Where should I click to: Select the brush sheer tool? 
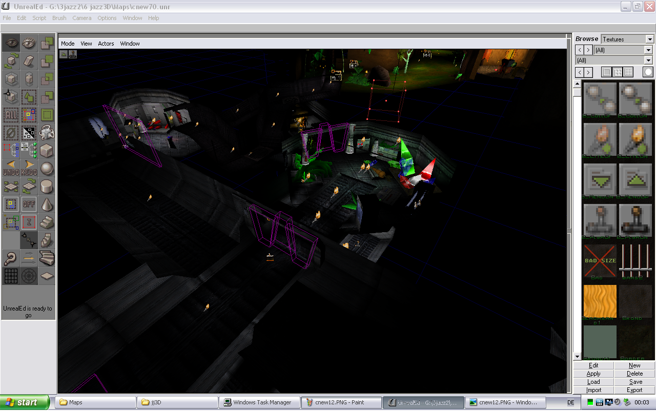29,61
